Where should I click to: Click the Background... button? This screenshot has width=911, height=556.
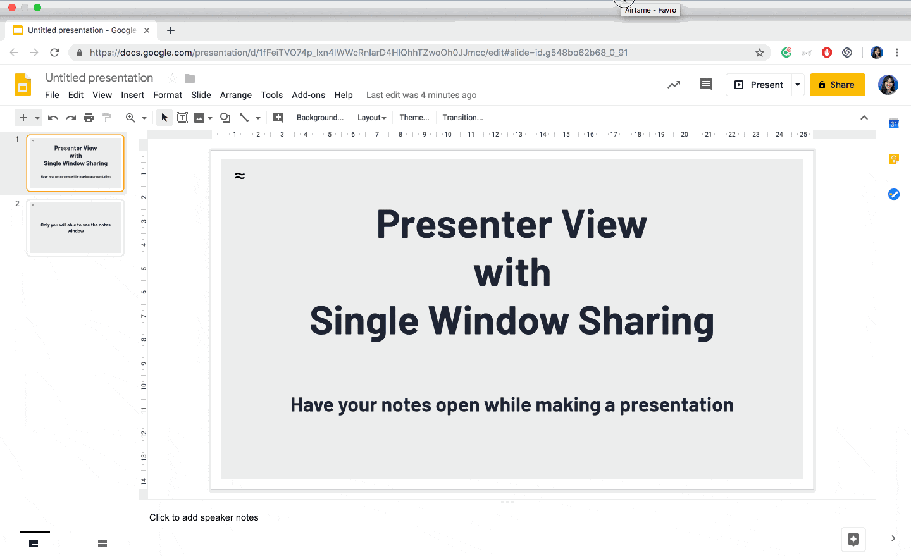point(320,118)
